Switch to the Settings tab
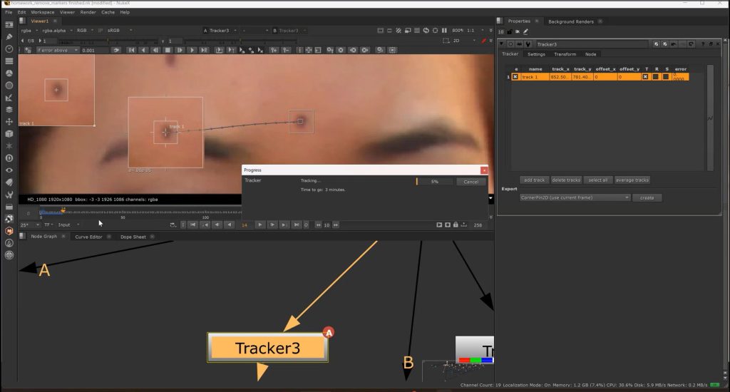 [536, 54]
